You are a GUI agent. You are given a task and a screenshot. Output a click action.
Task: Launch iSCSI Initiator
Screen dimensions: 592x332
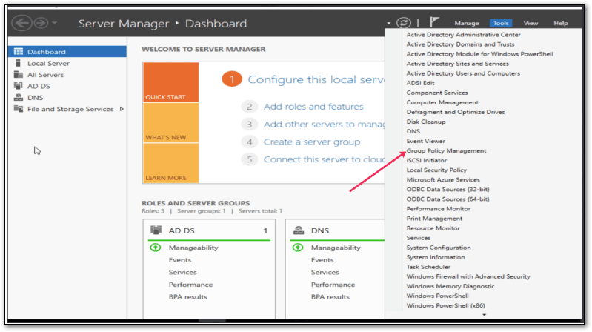(x=426, y=160)
